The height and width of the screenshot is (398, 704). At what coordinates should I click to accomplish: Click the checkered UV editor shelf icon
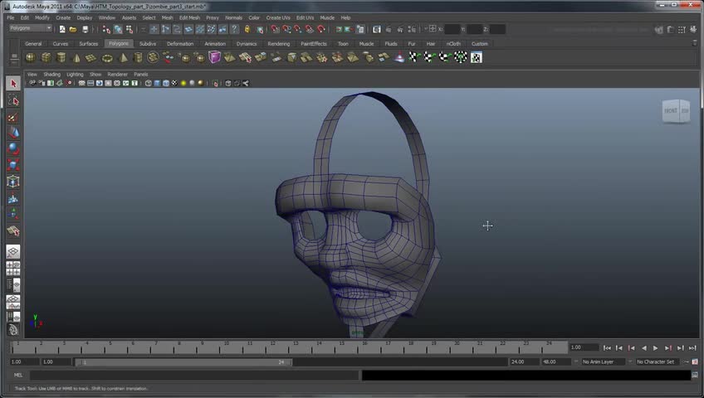(476, 57)
